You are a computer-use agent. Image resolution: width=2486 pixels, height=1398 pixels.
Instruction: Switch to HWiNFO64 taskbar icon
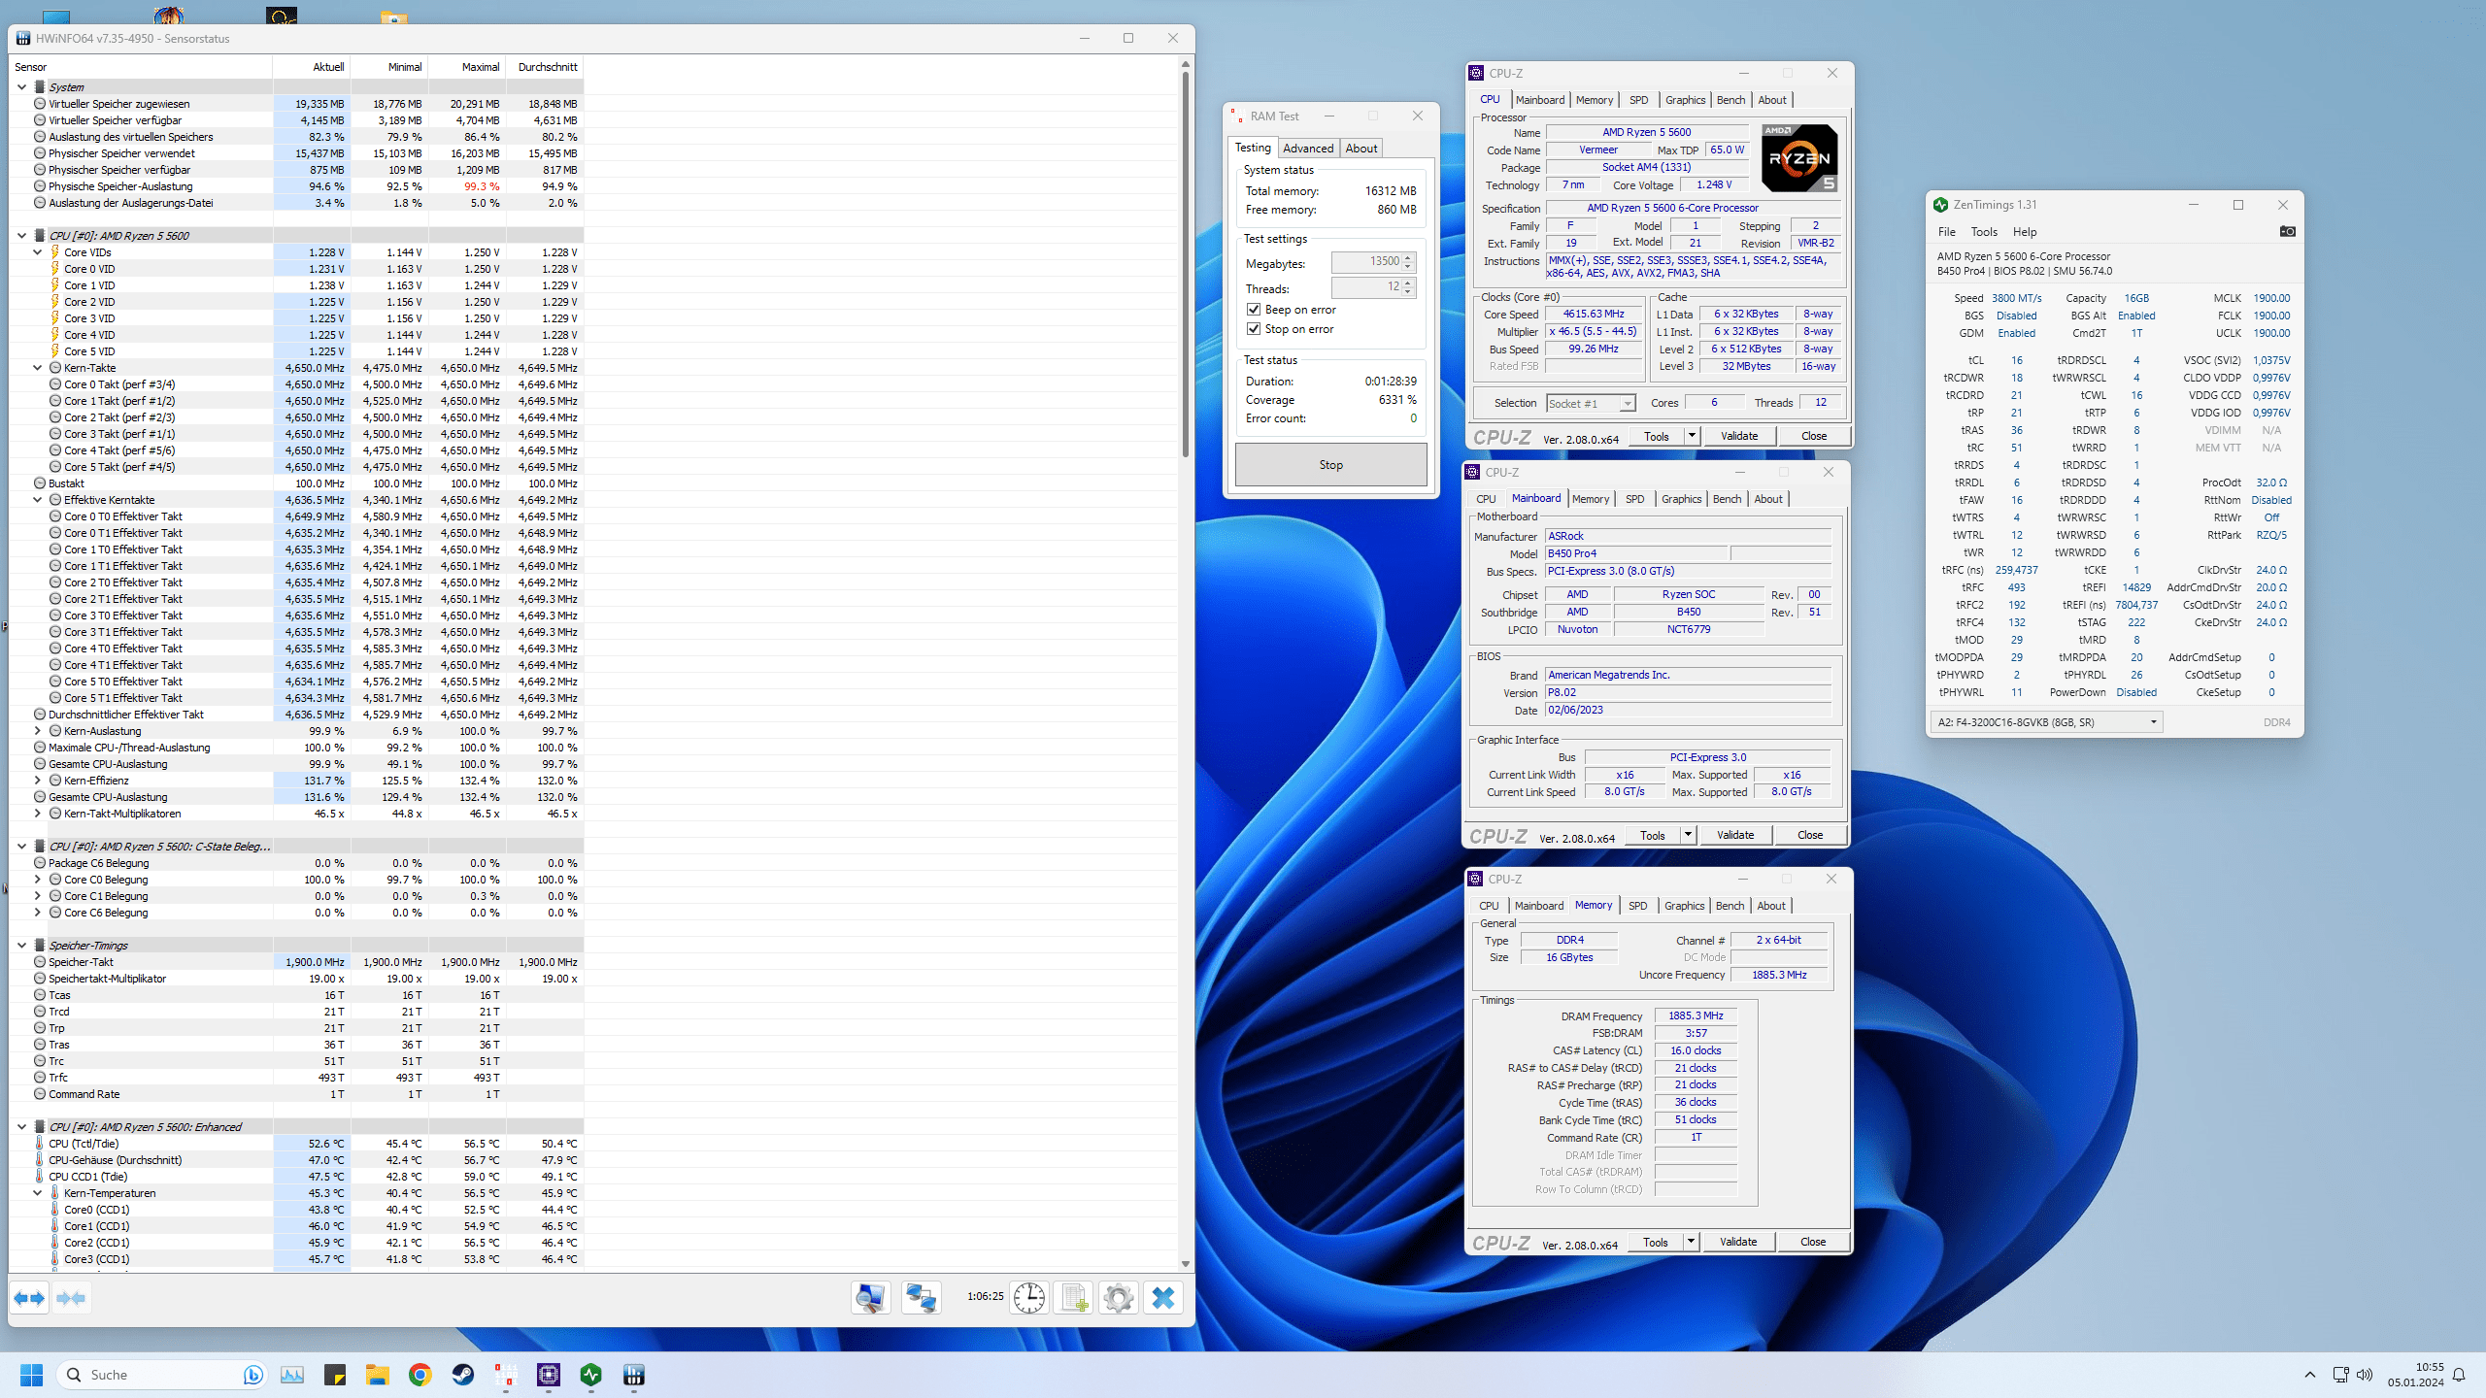pyautogui.click(x=634, y=1375)
